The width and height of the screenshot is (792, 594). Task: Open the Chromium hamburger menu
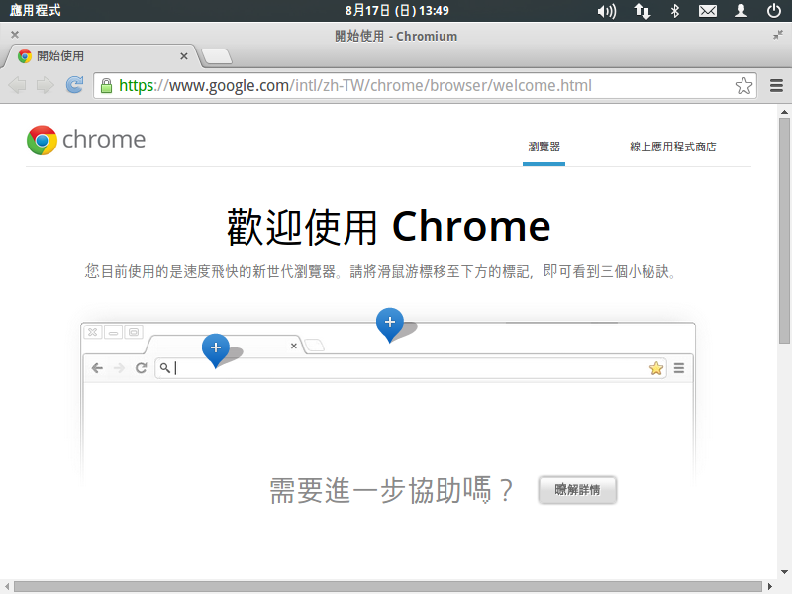(776, 86)
